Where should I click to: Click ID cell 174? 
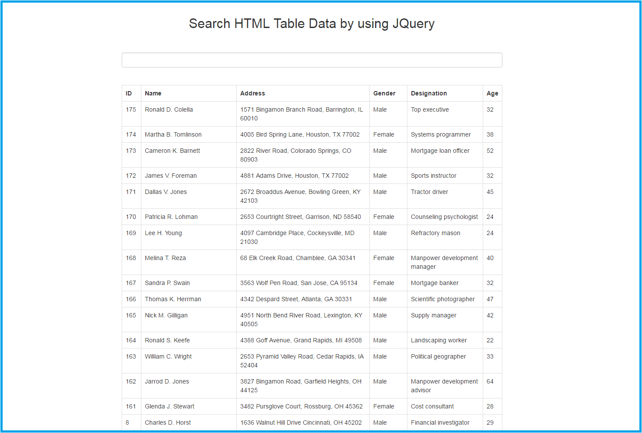tap(131, 134)
